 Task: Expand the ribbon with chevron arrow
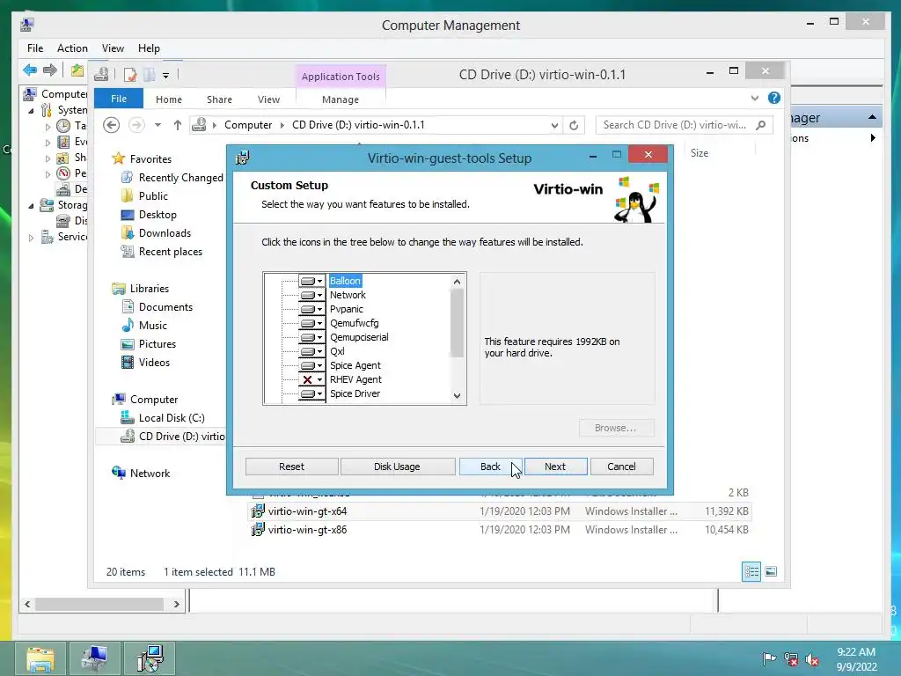[x=754, y=99]
